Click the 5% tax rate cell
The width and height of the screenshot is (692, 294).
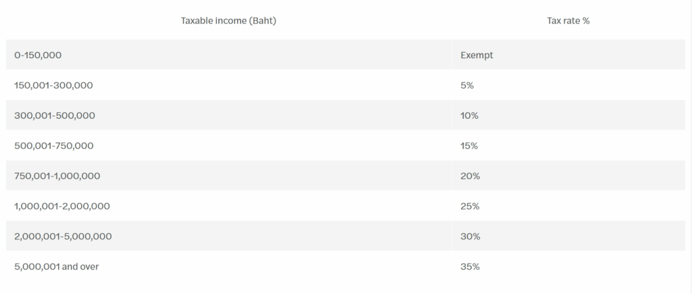(x=568, y=85)
